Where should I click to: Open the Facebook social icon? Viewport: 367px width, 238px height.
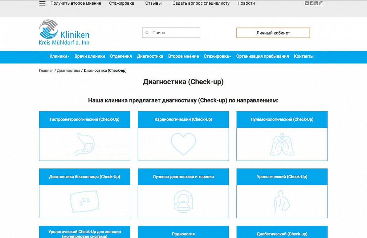click(311, 3)
